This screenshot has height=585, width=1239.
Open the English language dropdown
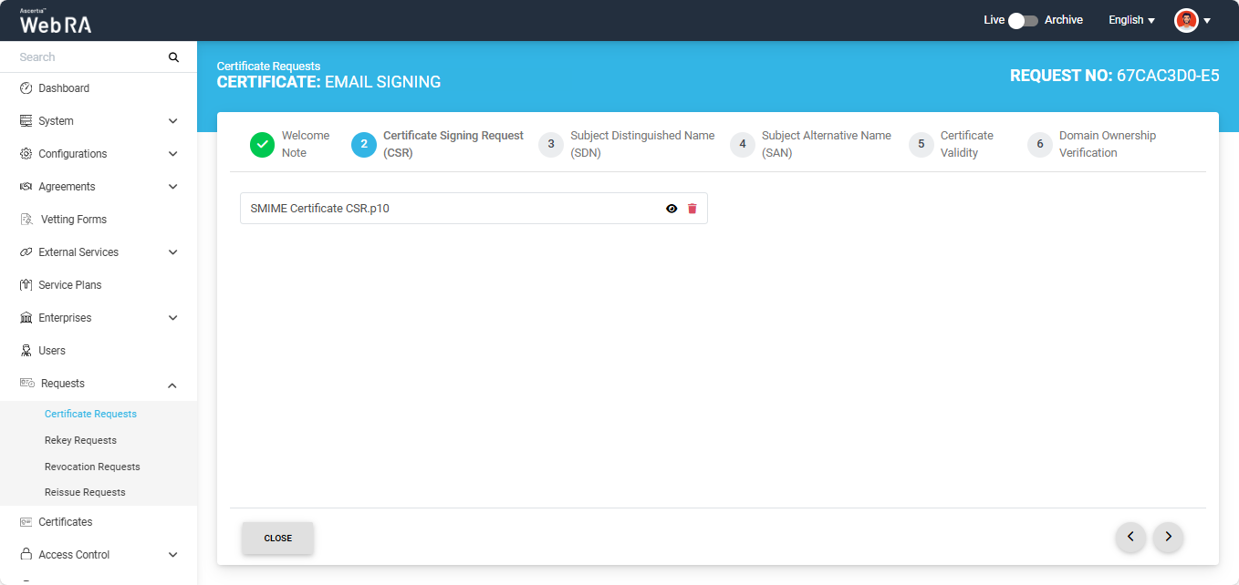1131,20
